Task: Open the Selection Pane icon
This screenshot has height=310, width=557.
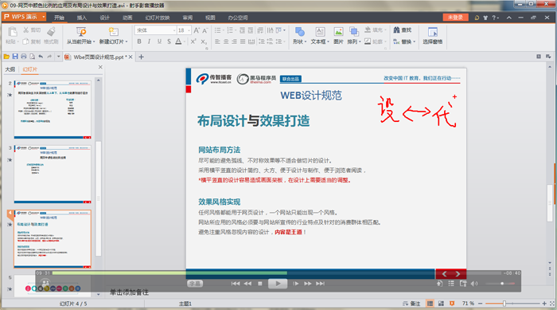Action: click(432, 32)
